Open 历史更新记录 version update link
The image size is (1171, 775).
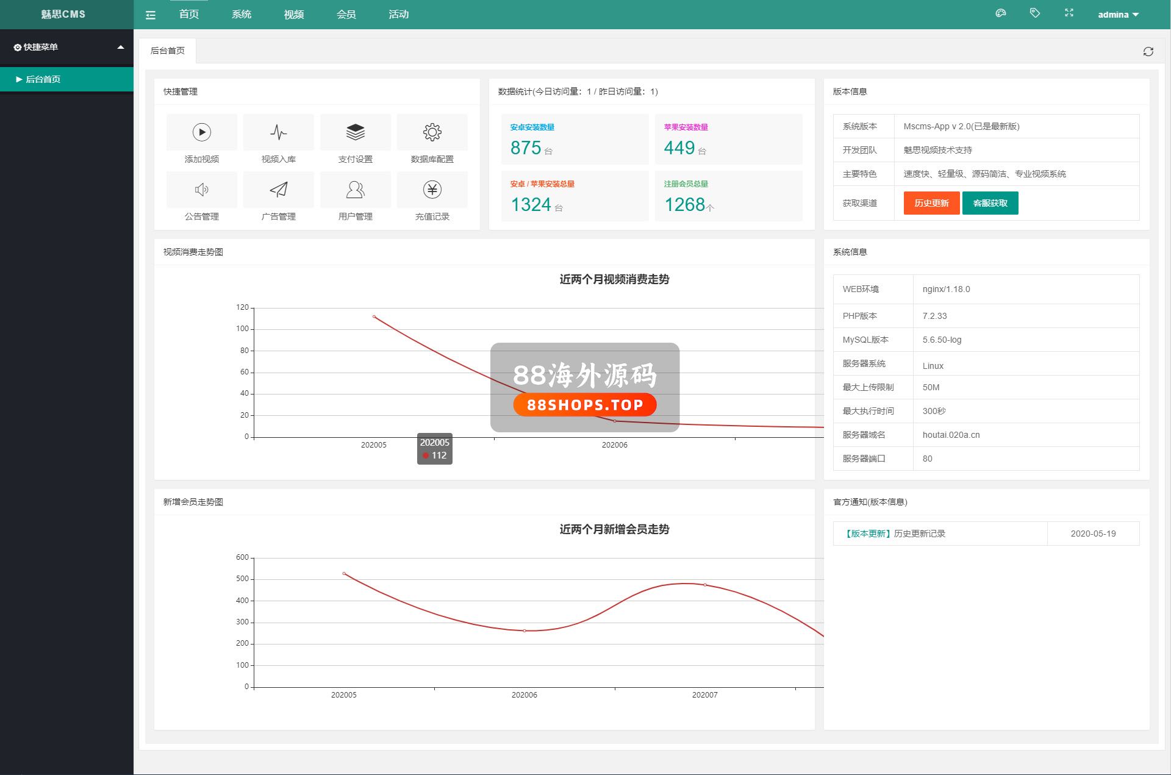pos(919,534)
